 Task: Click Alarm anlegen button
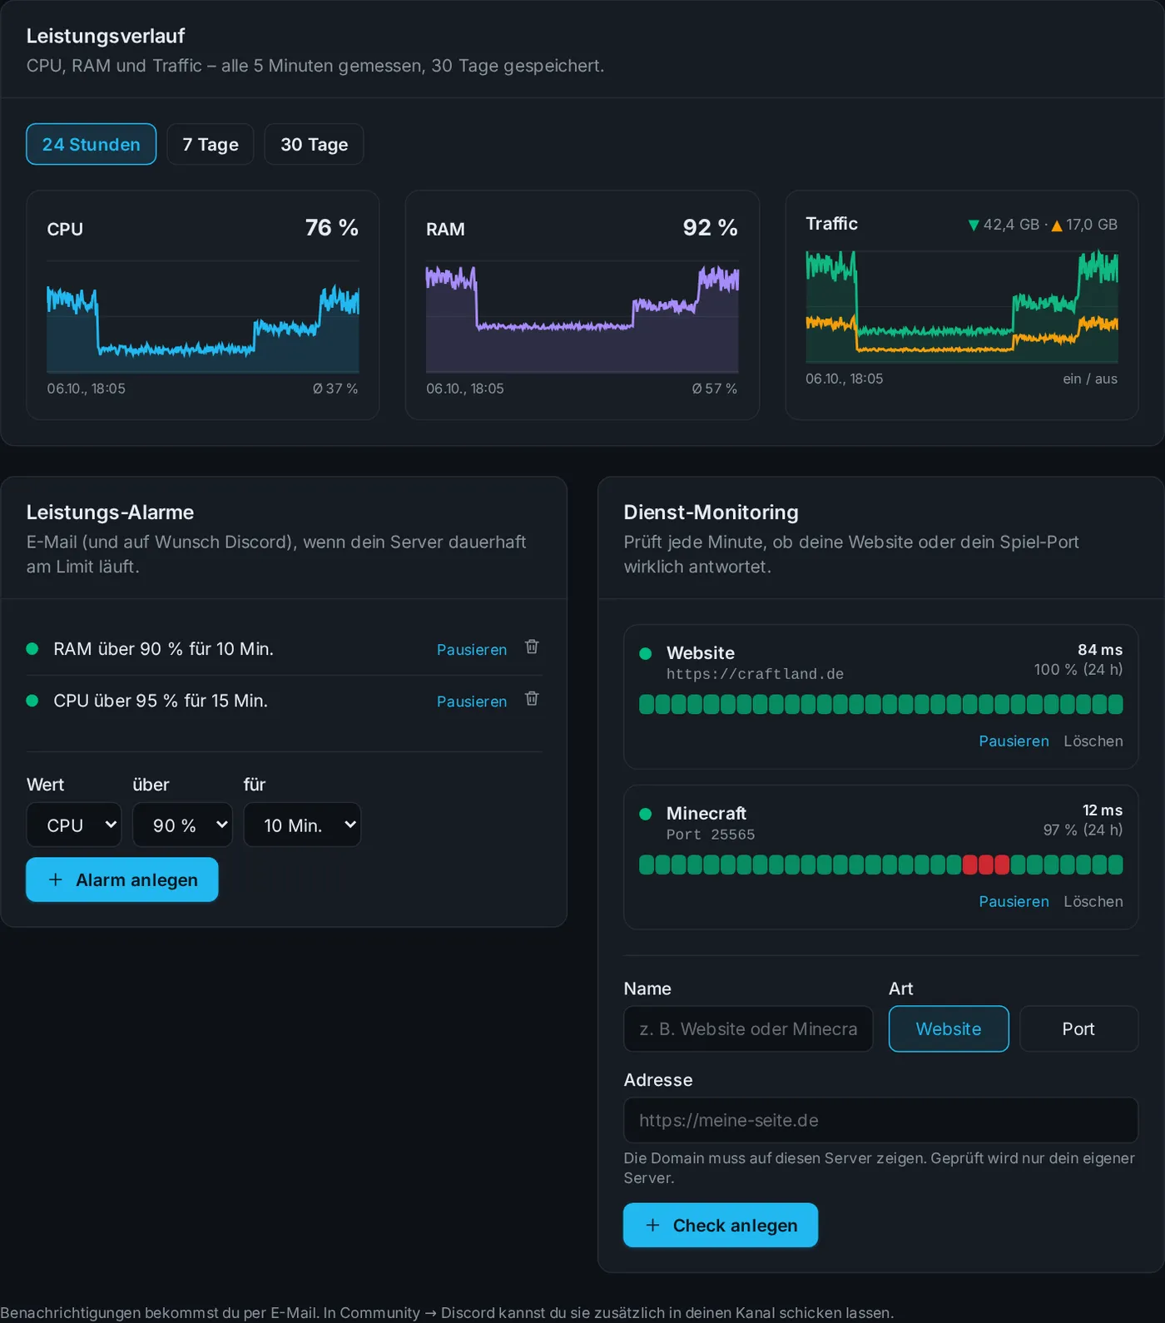[122, 880]
